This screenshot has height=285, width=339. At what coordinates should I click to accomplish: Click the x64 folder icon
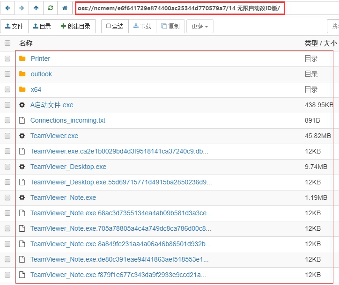[22, 89]
